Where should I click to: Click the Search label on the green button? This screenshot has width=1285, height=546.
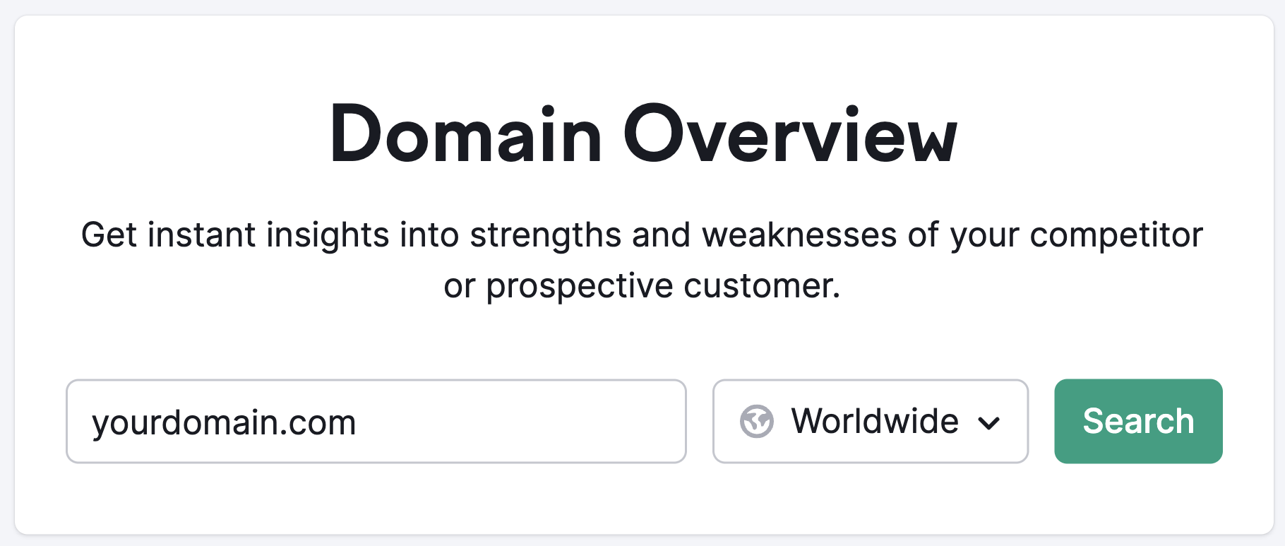point(1138,422)
